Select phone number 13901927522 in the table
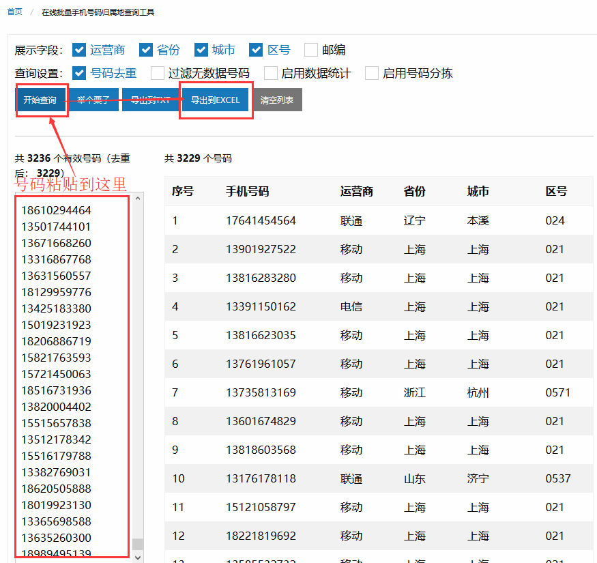This screenshot has width=597, height=563. (261, 249)
